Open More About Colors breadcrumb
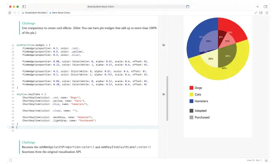The image size is (273, 164). tap(61, 13)
